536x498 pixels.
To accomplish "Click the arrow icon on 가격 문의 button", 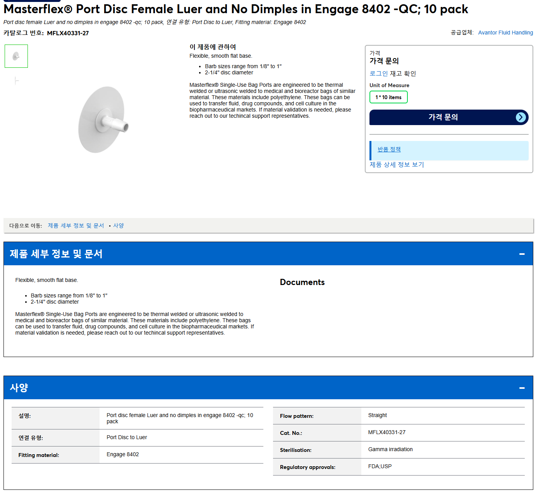I will [x=521, y=117].
